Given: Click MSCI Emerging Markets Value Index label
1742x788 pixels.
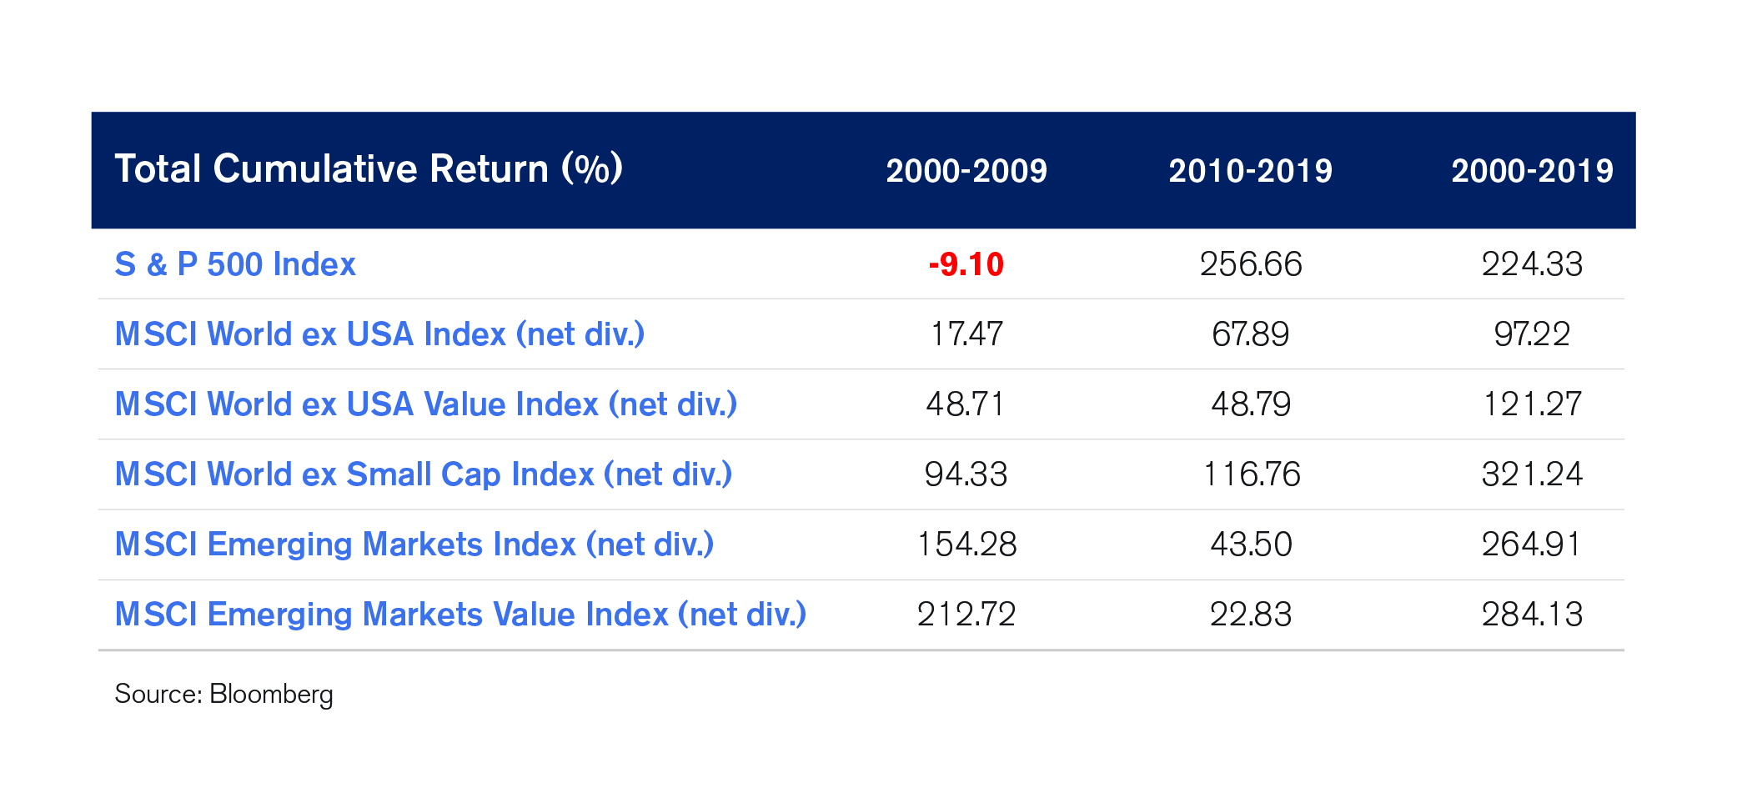Looking at the screenshot, I should (x=460, y=615).
